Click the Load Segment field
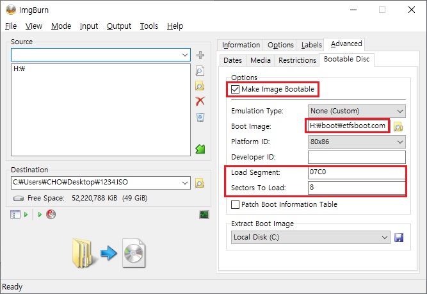The height and width of the screenshot is (294, 427). tap(357, 172)
